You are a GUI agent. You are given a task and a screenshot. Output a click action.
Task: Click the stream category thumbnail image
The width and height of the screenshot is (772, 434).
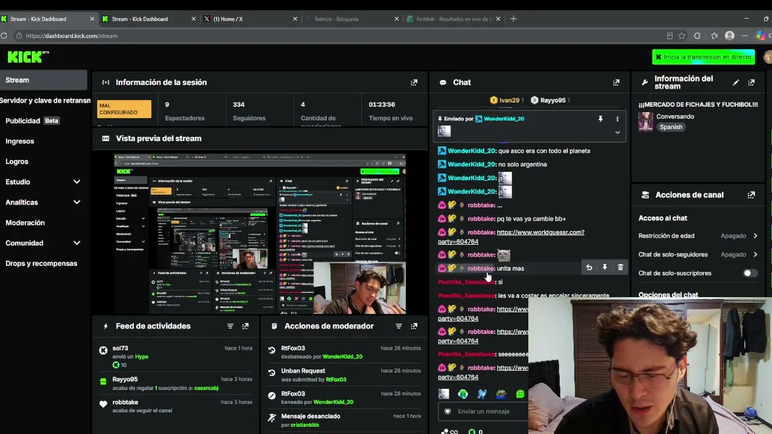click(x=645, y=122)
